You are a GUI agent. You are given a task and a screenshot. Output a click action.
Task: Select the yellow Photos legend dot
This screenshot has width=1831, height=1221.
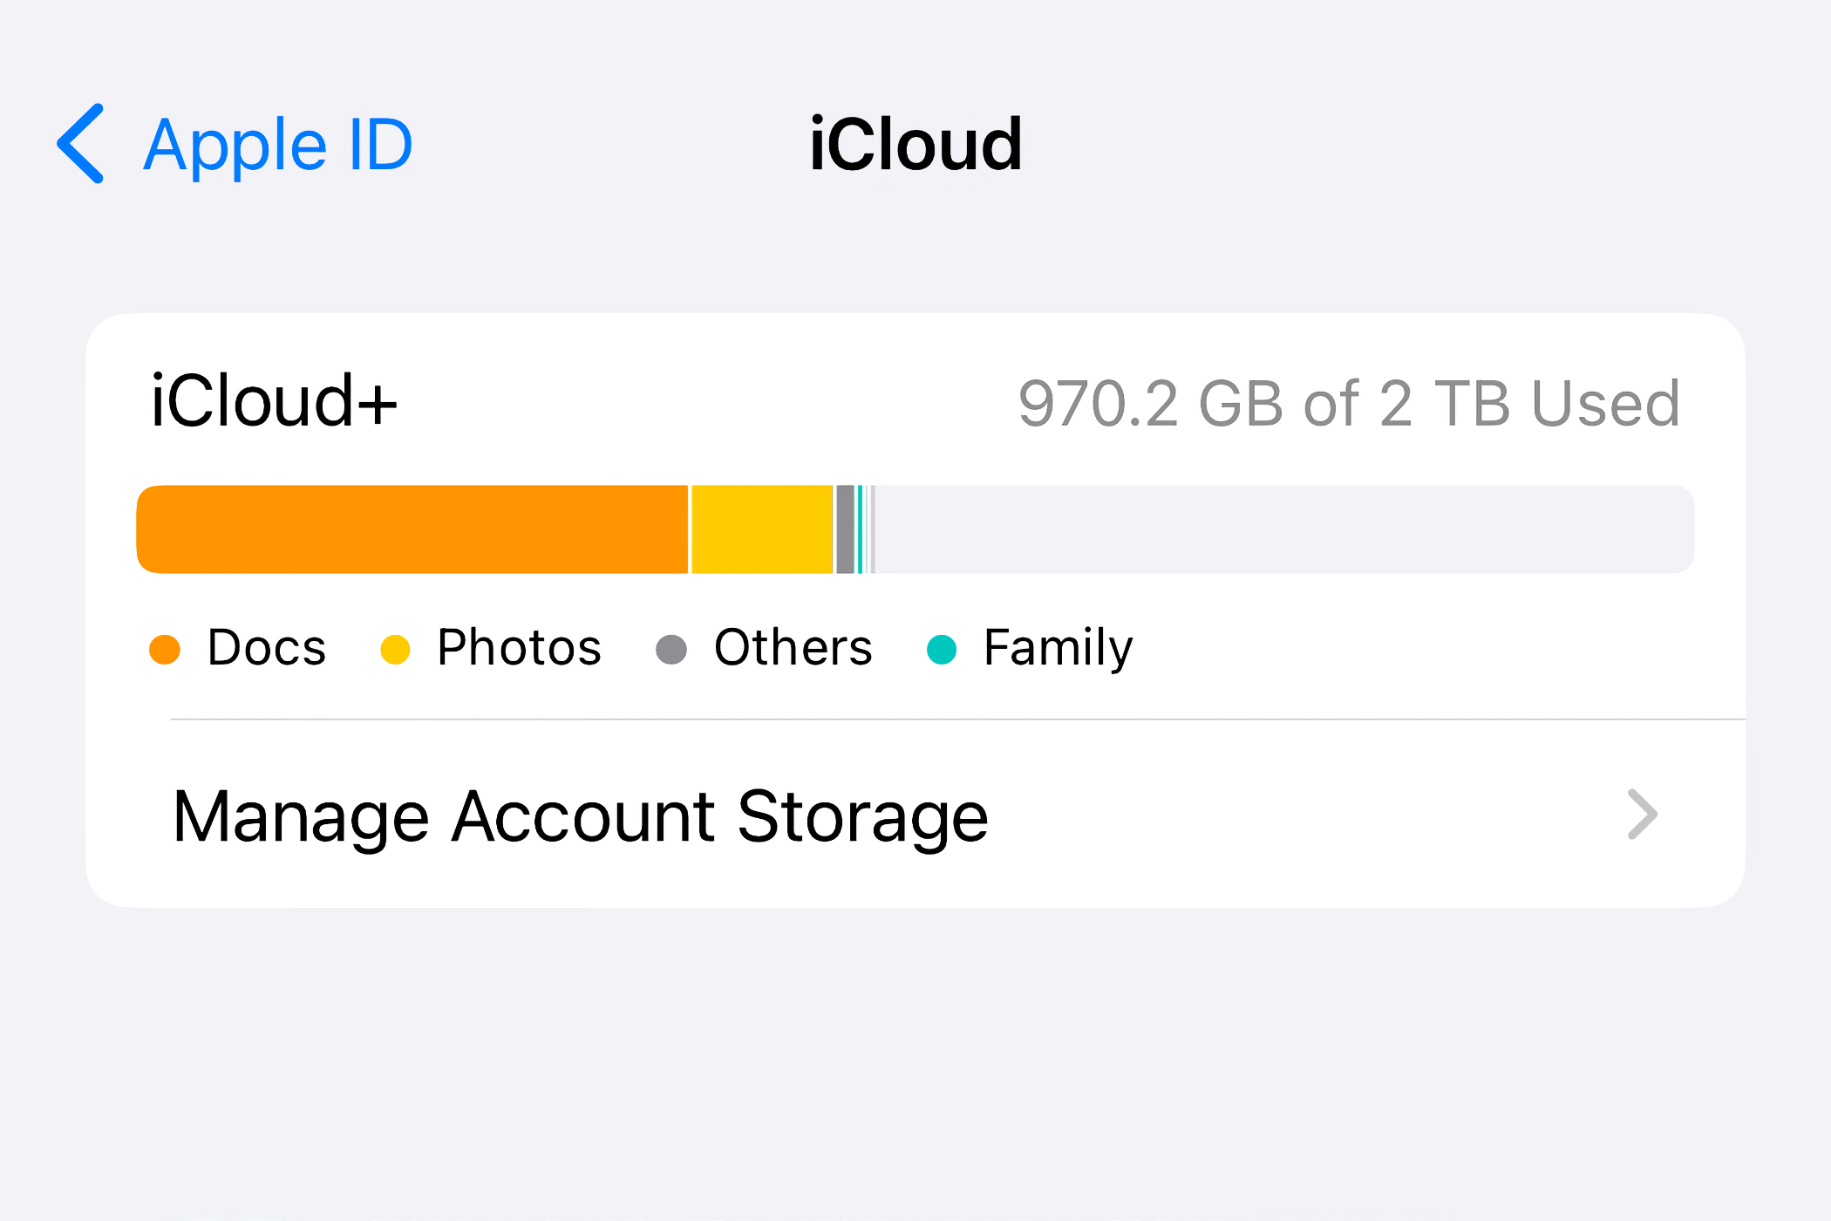(397, 648)
